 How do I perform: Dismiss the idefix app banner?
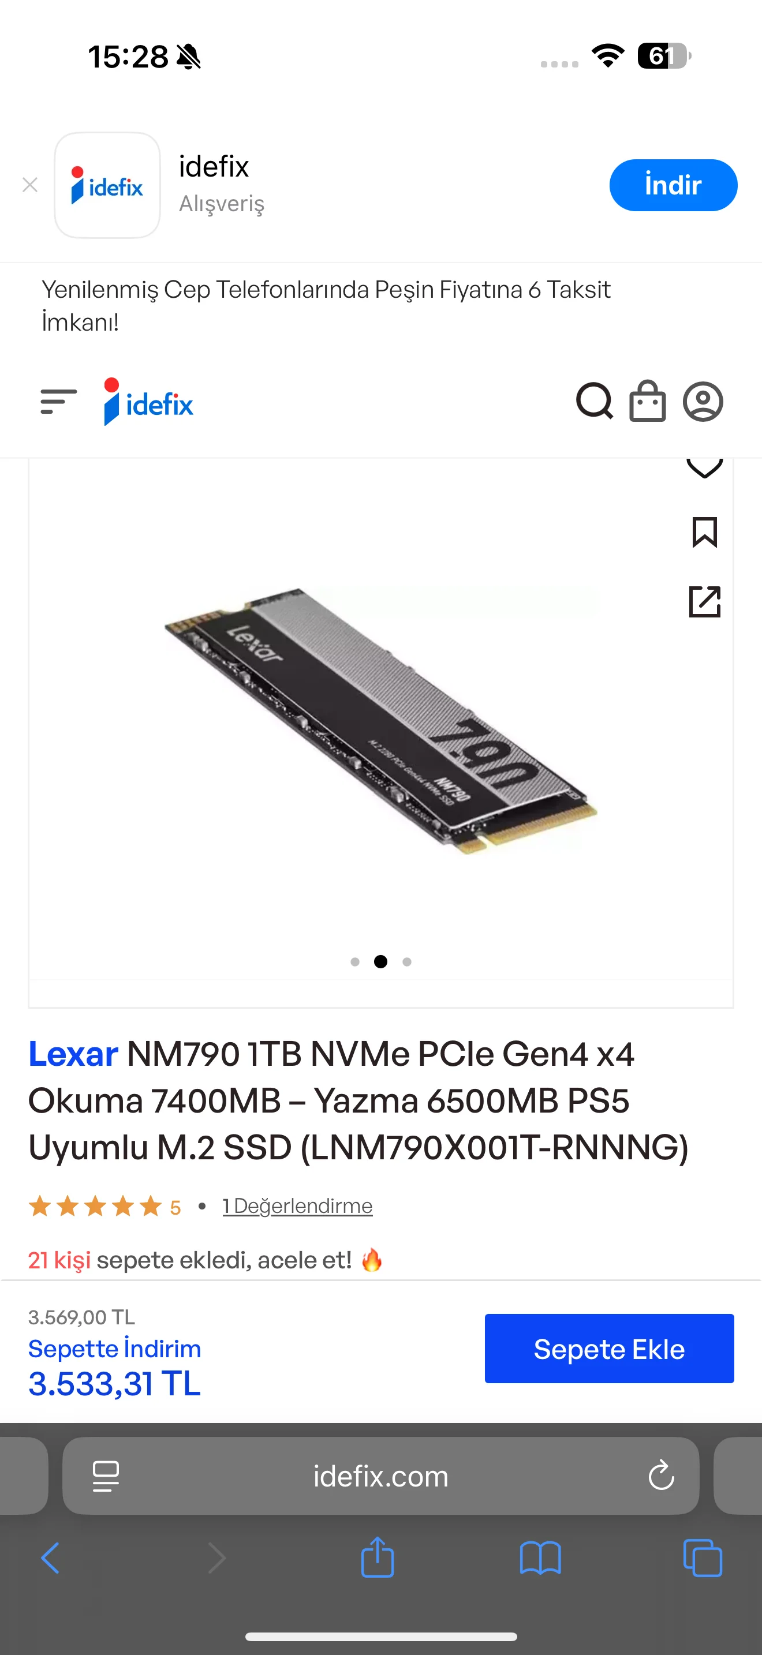(x=29, y=185)
